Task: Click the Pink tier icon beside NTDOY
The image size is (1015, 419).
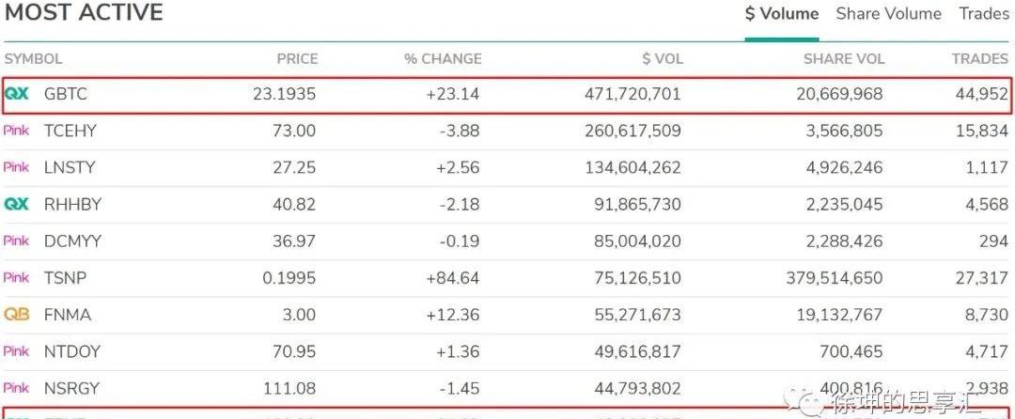Action: pyautogui.click(x=17, y=351)
